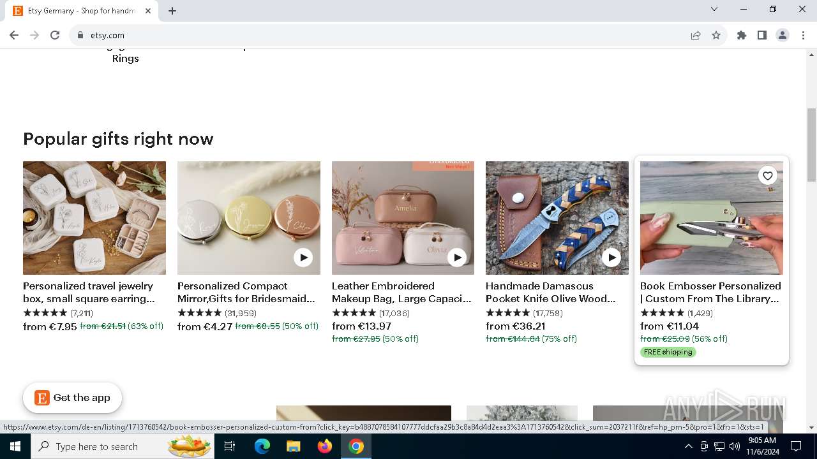This screenshot has width=817, height=459.
Task: Expand the tab search chevron
Action: pyautogui.click(x=714, y=9)
